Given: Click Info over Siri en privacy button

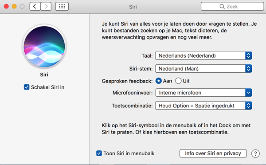Looking at the screenshot, I should click(x=213, y=153).
